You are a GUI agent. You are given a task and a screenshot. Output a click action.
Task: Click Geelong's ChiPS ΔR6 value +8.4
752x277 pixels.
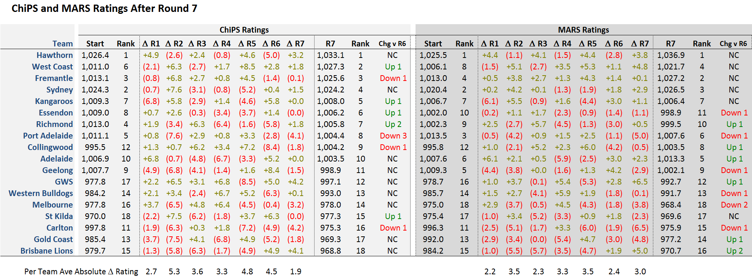272,170
